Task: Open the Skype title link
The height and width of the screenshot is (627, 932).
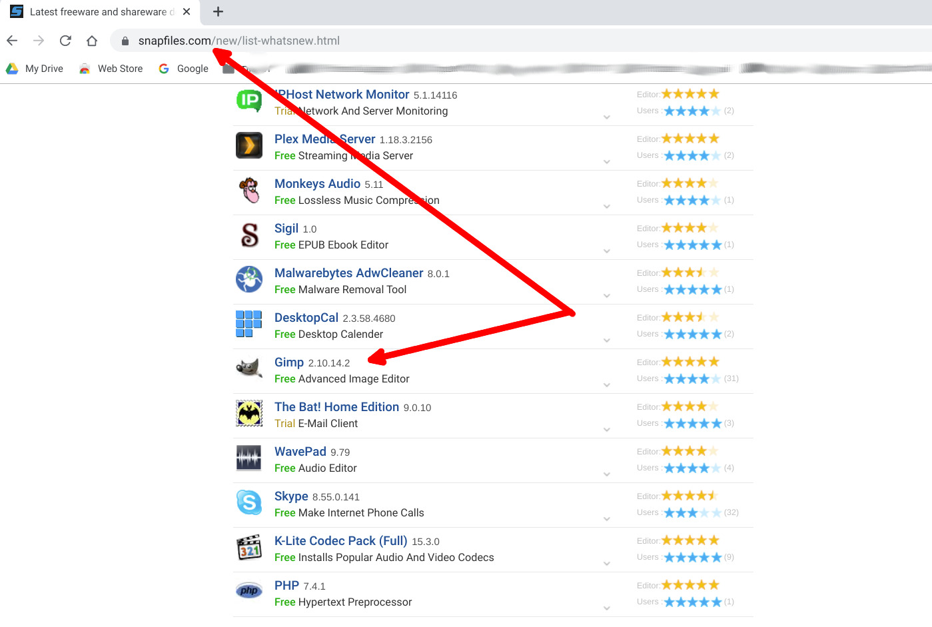Action: pyautogui.click(x=291, y=496)
